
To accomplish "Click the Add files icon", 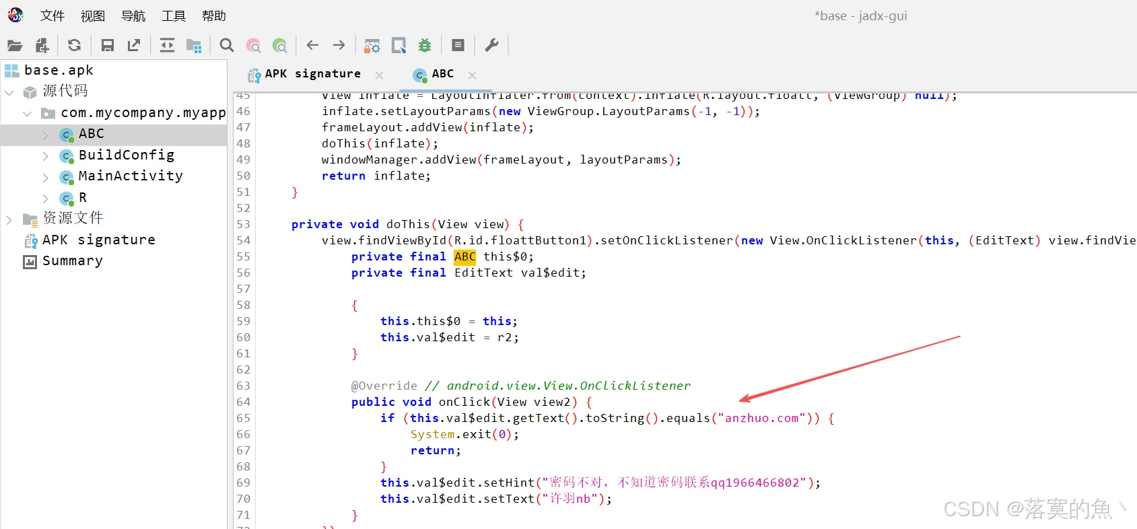I will click(42, 46).
